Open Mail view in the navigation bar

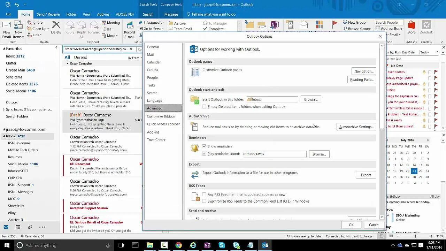[x=6, y=227]
